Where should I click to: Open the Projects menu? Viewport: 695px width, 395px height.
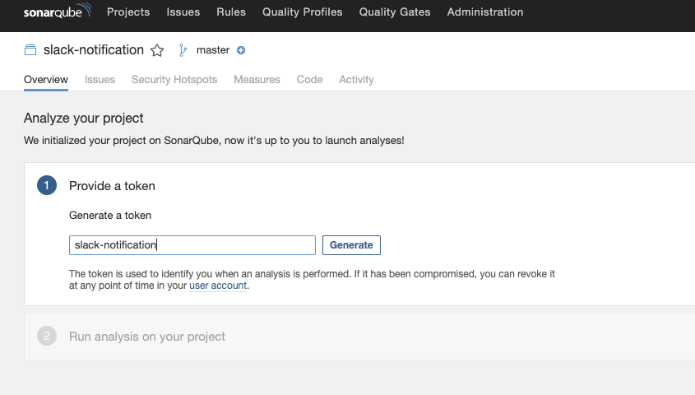pyautogui.click(x=128, y=12)
